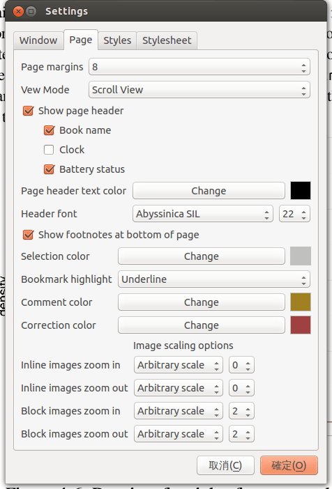Open Block images zoom in scale dropdown

pos(179,411)
